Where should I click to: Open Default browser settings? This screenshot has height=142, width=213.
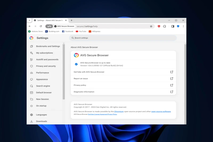click(44, 92)
